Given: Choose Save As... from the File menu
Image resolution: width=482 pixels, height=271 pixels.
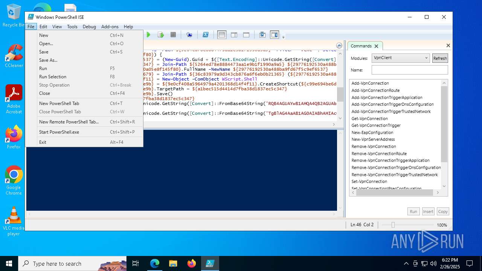Looking at the screenshot, I should (x=84, y=60).
